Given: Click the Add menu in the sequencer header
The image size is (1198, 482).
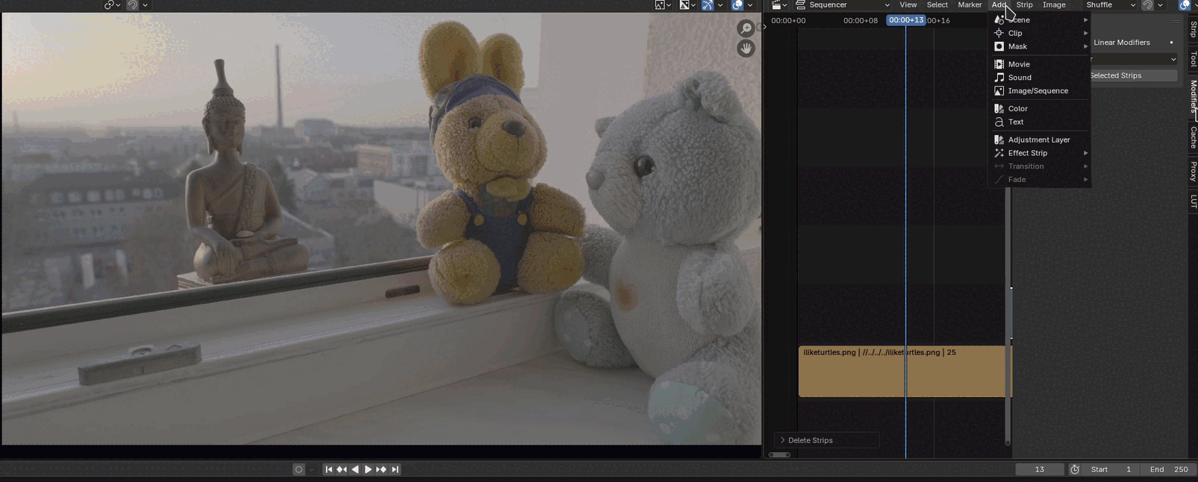Looking at the screenshot, I should click(x=999, y=5).
